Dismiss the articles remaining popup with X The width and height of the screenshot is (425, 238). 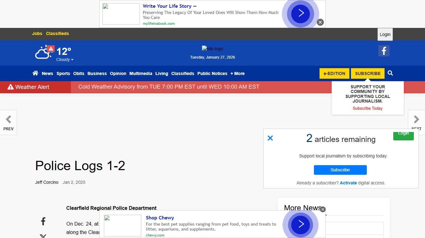[270, 138]
